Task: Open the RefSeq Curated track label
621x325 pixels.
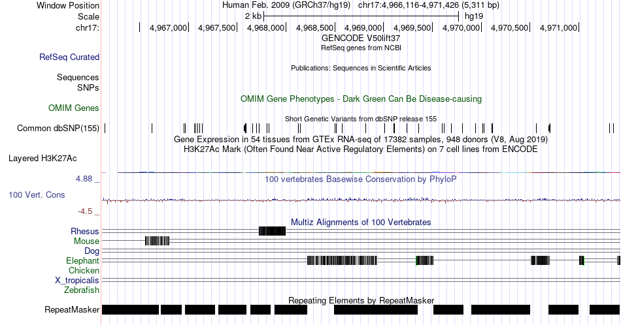Action: (x=69, y=57)
